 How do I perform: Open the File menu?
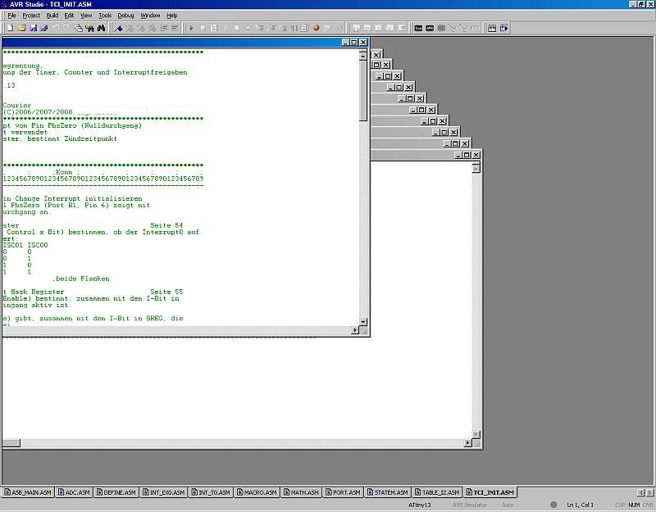[x=11, y=16]
